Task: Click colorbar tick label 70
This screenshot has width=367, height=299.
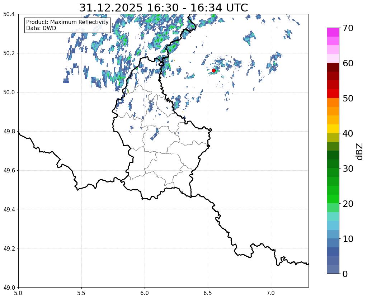Action: point(348,28)
